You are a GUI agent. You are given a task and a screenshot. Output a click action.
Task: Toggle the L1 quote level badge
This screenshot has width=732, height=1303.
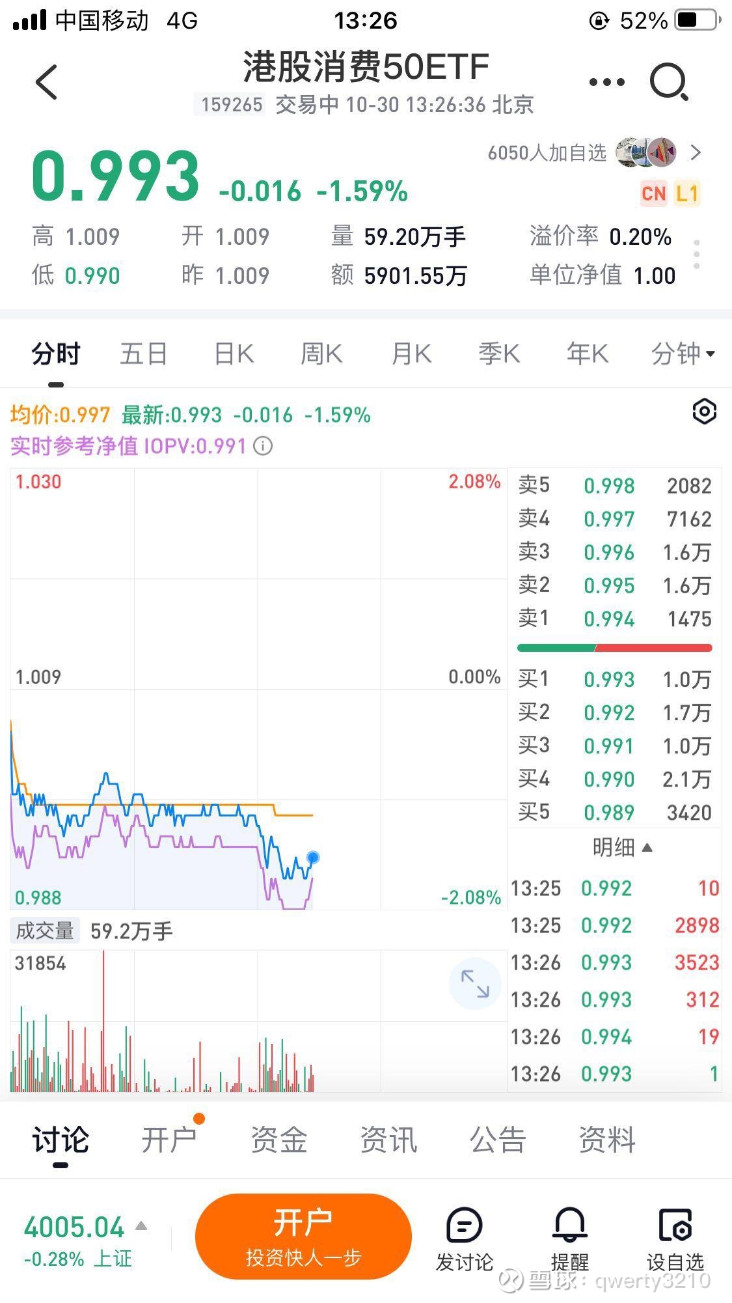687,193
